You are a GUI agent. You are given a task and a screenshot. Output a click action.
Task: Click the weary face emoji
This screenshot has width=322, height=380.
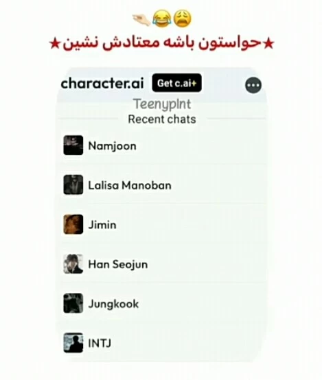coord(183,19)
